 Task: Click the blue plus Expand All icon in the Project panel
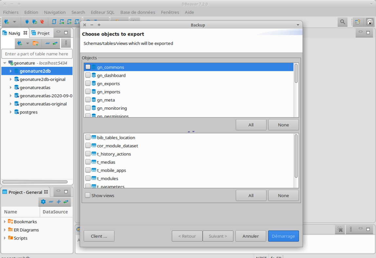(x=58, y=202)
